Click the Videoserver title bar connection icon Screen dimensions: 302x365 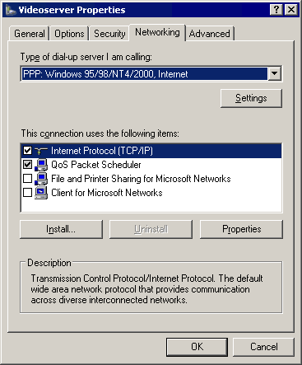[11, 10]
